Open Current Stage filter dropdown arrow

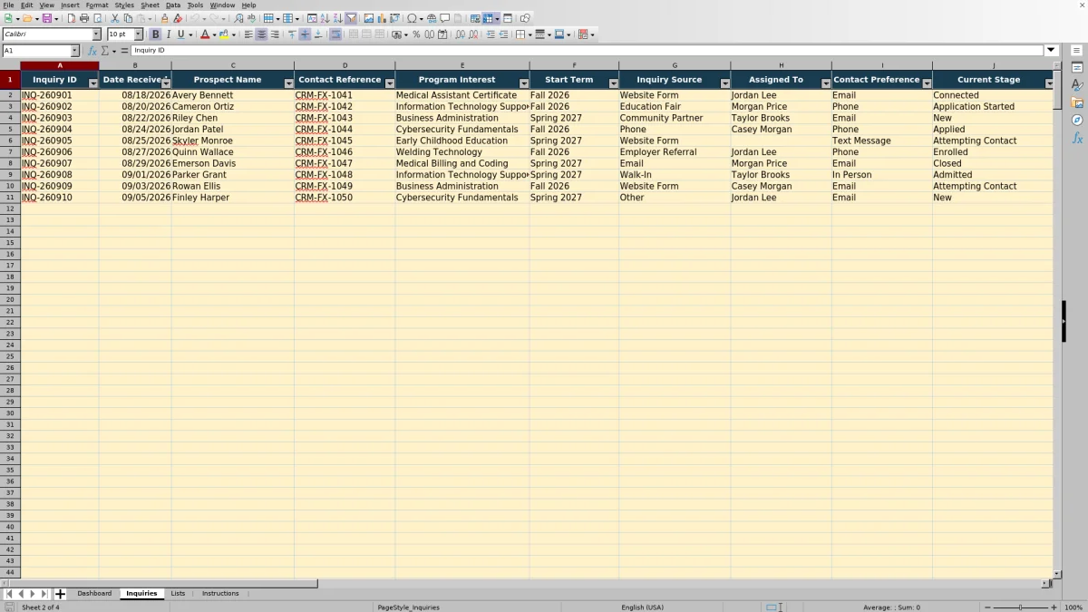click(x=1049, y=83)
